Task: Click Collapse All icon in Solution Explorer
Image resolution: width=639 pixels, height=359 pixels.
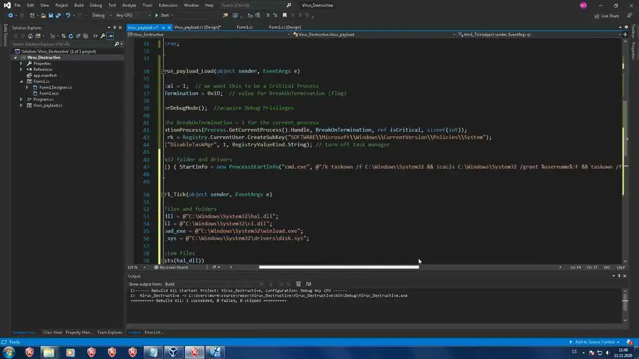Action: coord(78,36)
